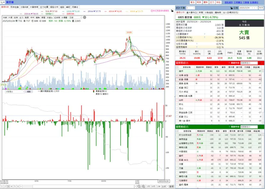Image resolution: width=265 pixels, height=189 pixels.
Task: Open 關鍵券商 dropdown in red 買超 header
Action: tap(249, 63)
